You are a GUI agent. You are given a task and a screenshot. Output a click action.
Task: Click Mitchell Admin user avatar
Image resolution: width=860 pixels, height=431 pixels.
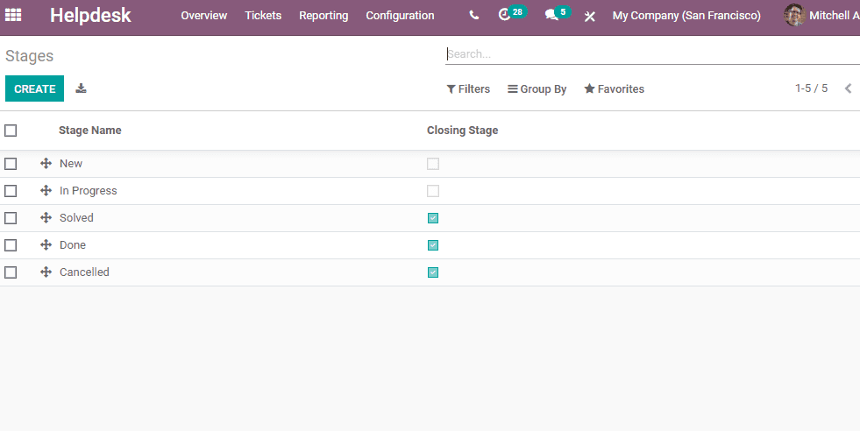click(794, 16)
